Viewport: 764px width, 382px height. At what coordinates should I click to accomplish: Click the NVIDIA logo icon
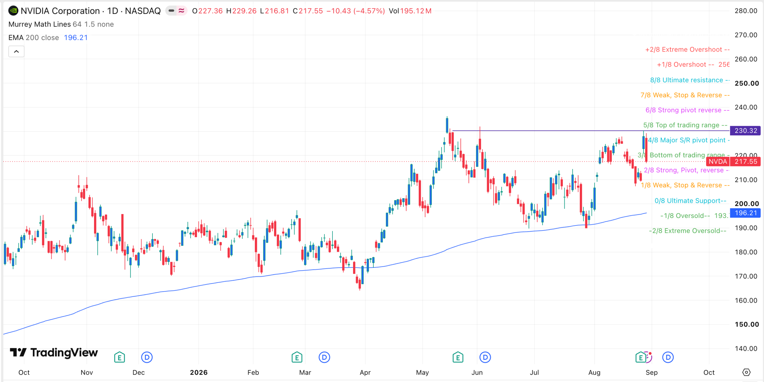(x=13, y=11)
